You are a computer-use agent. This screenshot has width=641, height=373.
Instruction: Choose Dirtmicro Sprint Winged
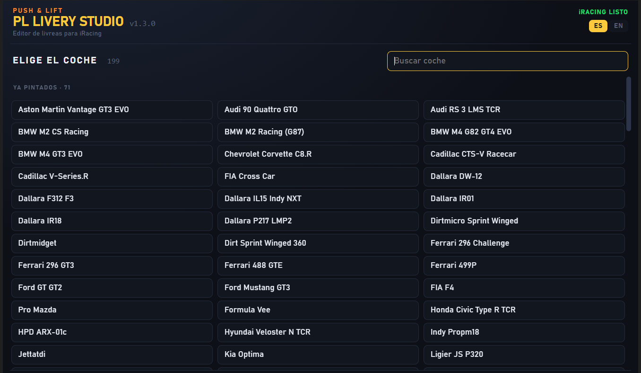tap(524, 221)
